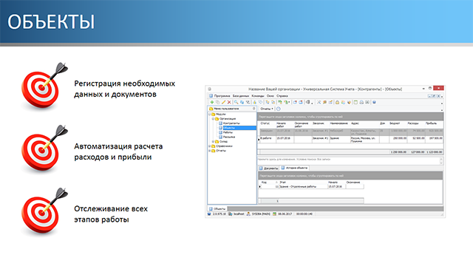
Task: Select Рассылка in the tree
Action: click(x=229, y=137)
